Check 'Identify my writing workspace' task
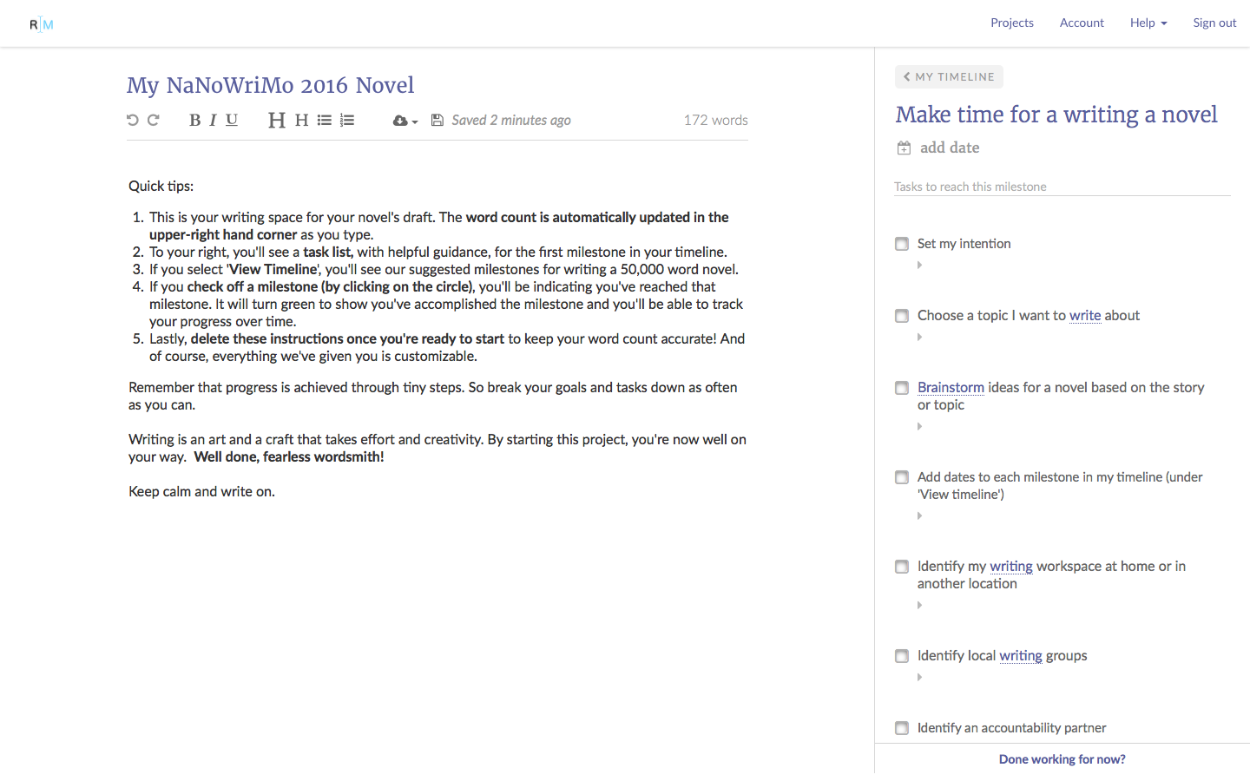The width and height of the screenshot is (1250, 781). coord(902,567)
